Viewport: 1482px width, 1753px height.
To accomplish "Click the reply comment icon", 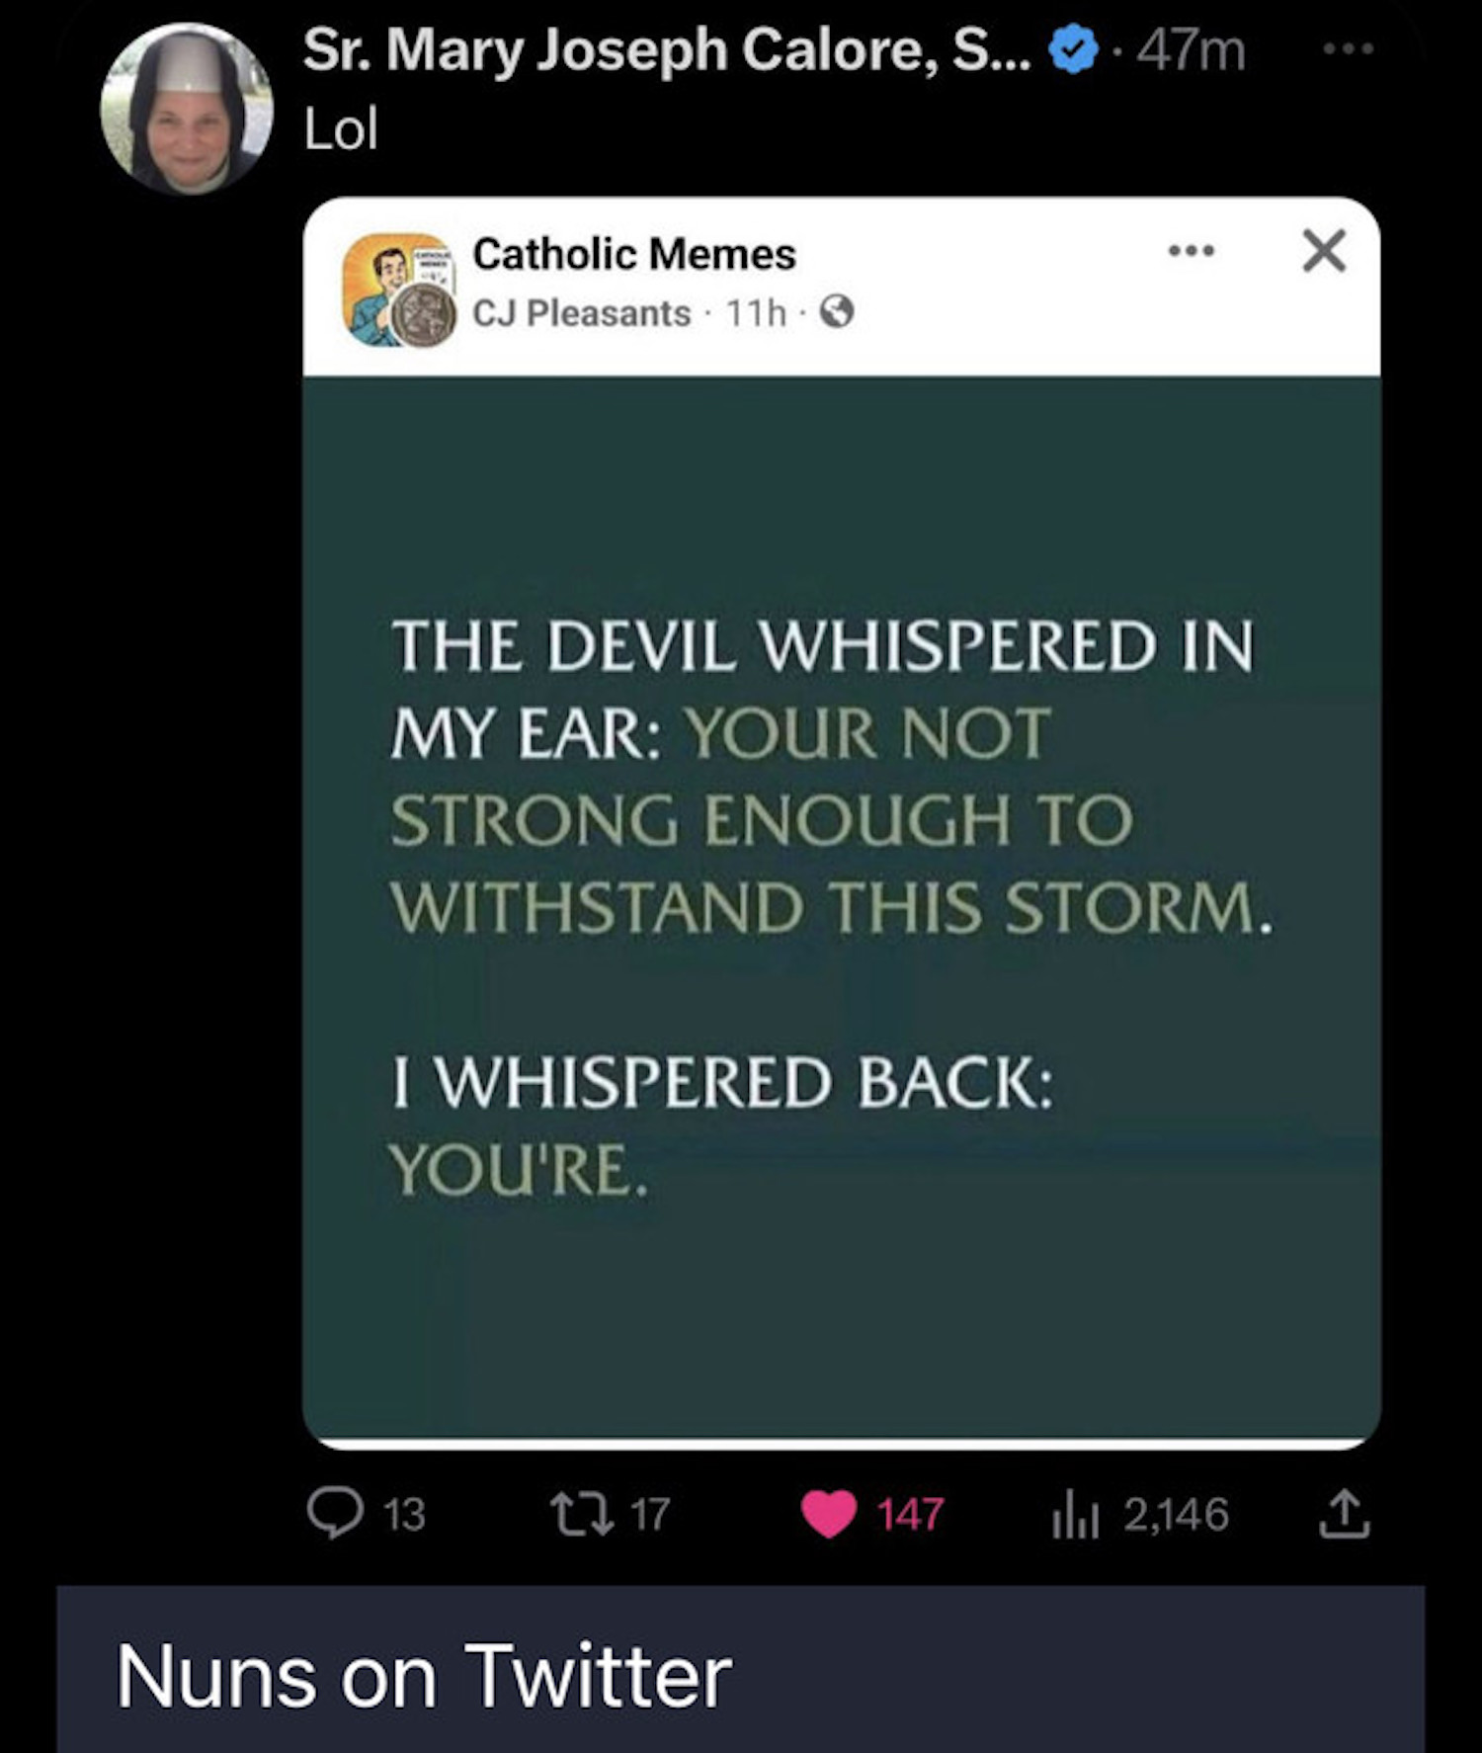I will click(335, 1513).
